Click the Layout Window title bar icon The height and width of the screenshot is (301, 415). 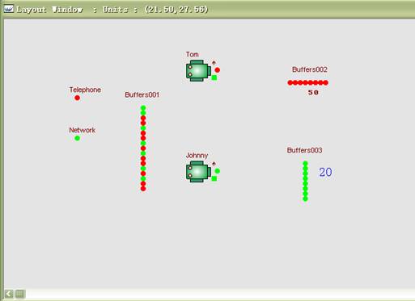tap(9, 9)
